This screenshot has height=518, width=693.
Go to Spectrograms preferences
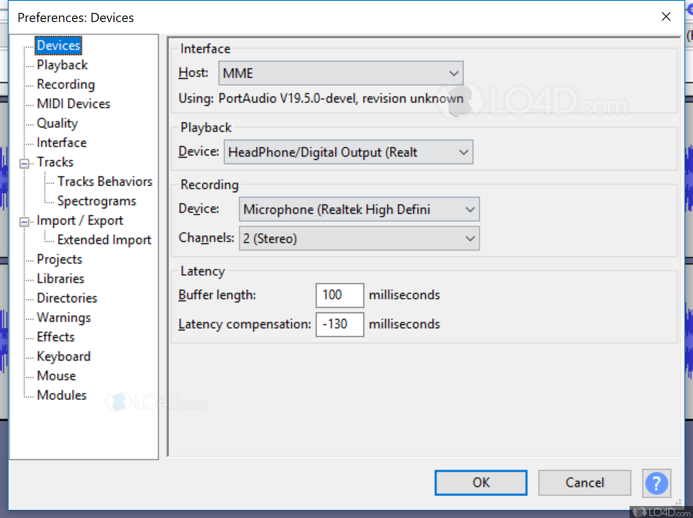[x=96, y=201]
